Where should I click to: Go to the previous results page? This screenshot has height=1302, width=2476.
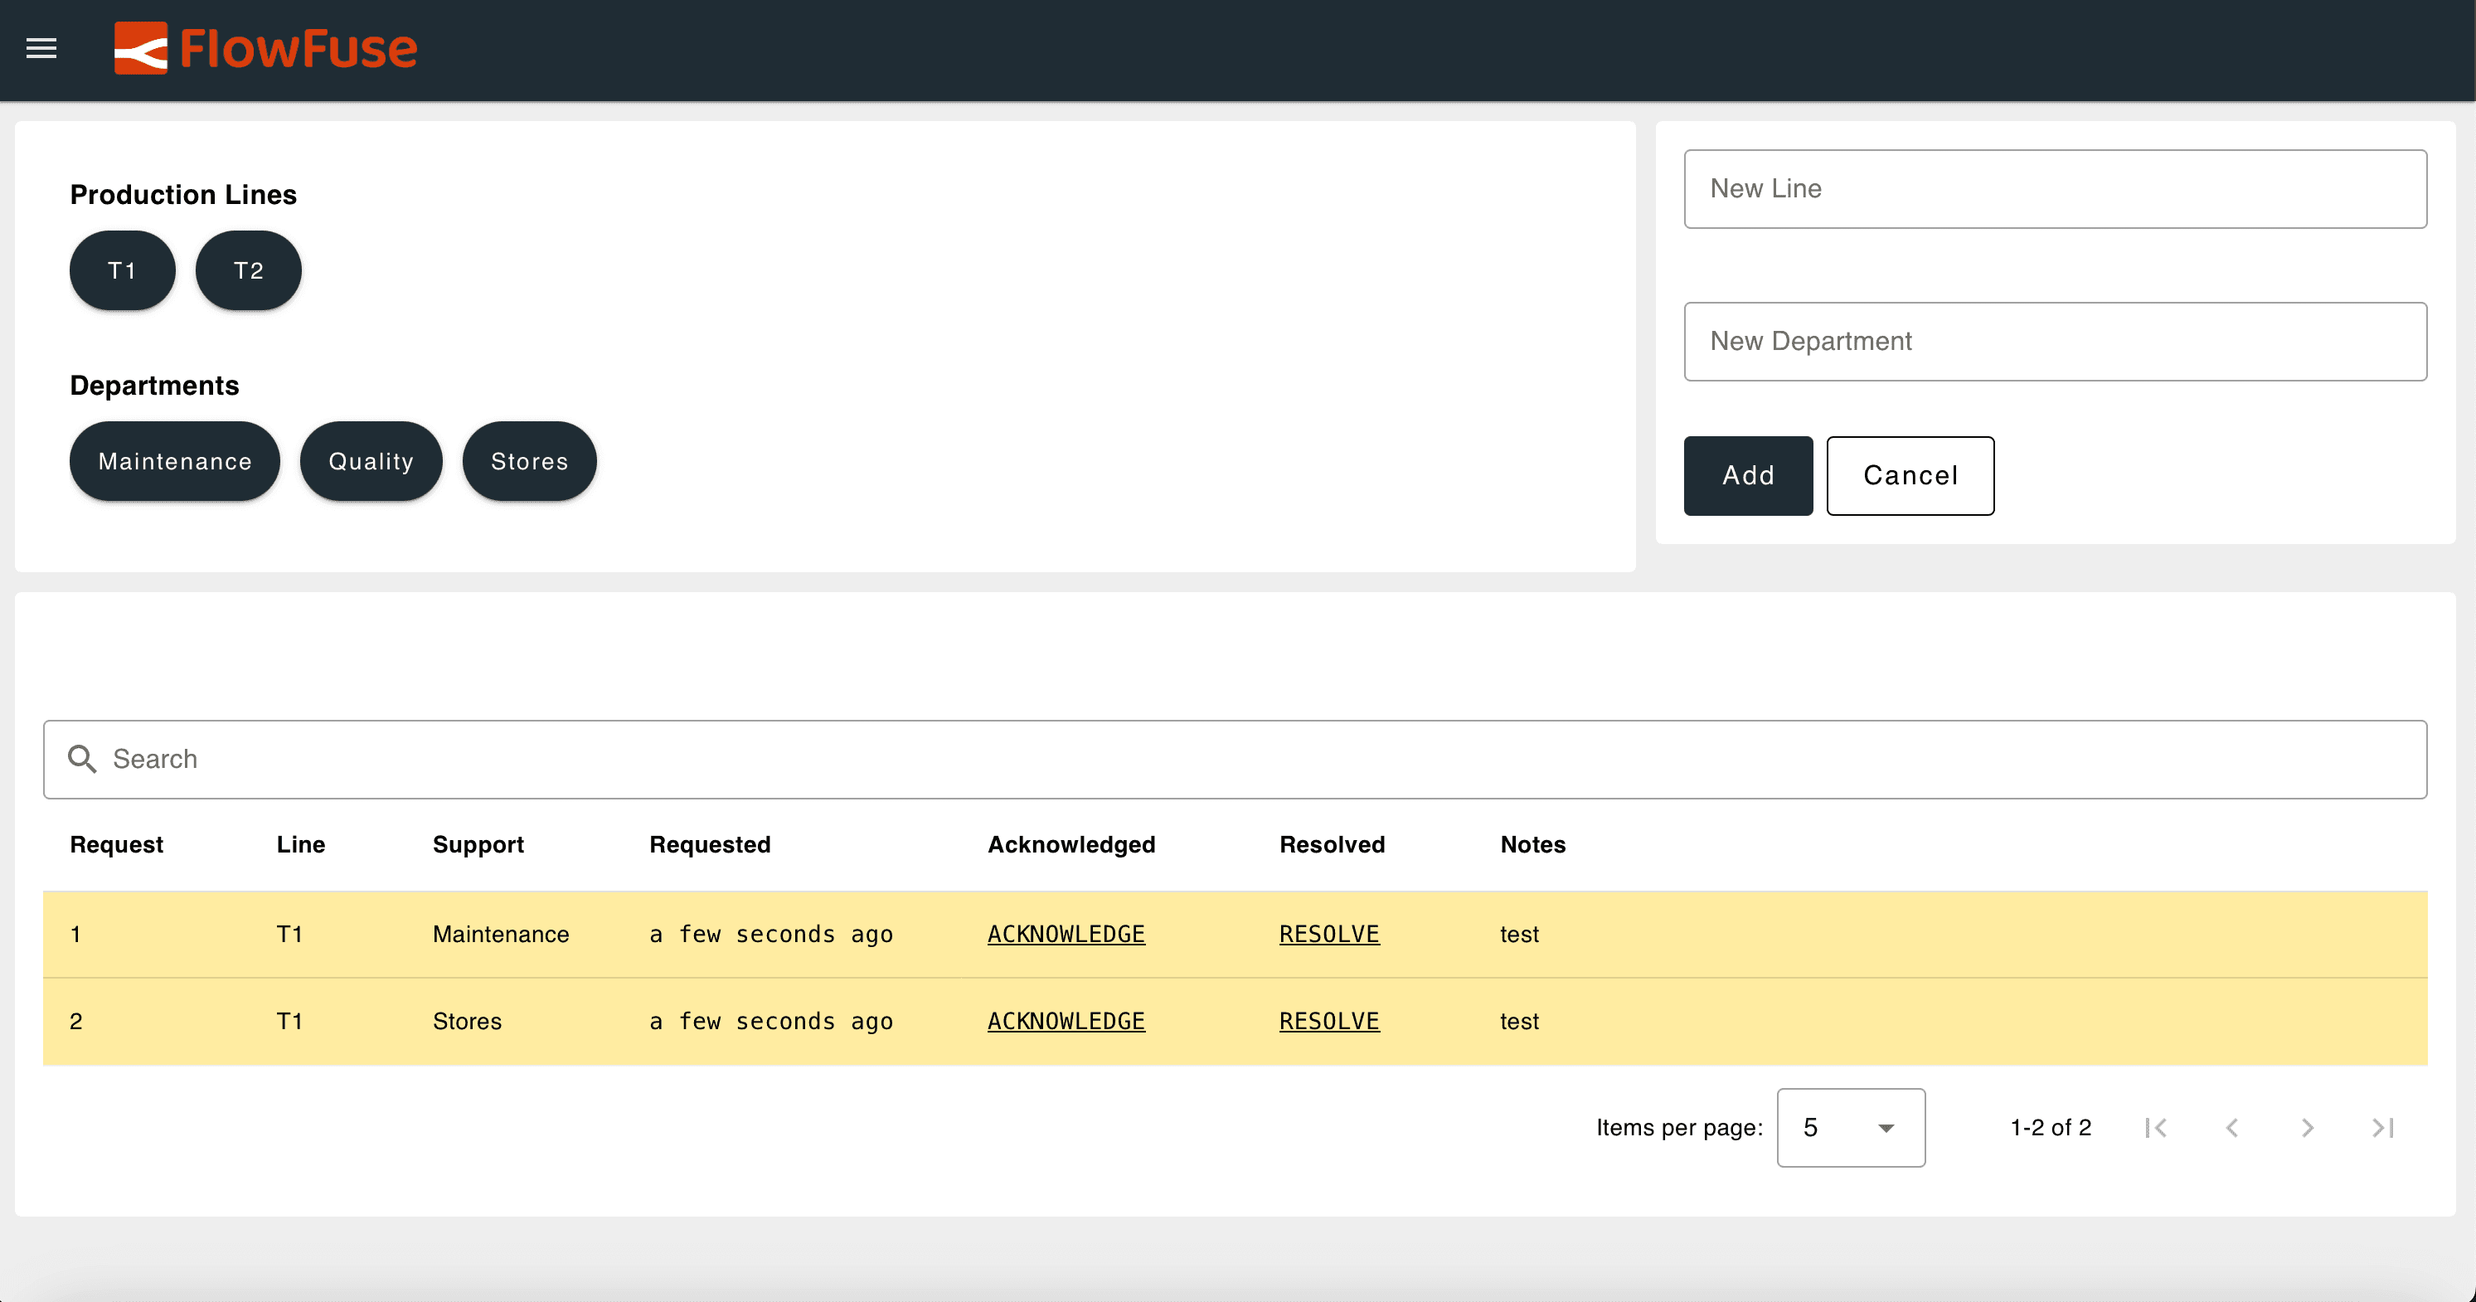point(2231,1127)
